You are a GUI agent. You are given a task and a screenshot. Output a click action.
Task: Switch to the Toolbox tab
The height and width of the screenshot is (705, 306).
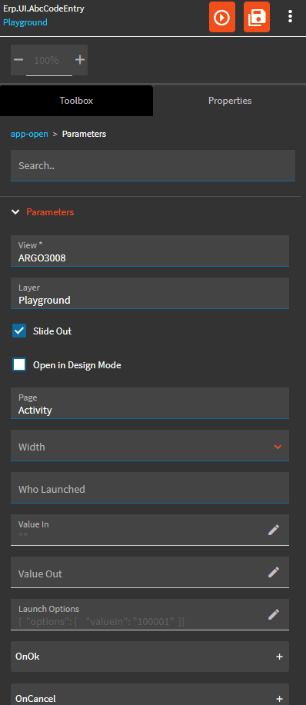(x=76, y=101)
